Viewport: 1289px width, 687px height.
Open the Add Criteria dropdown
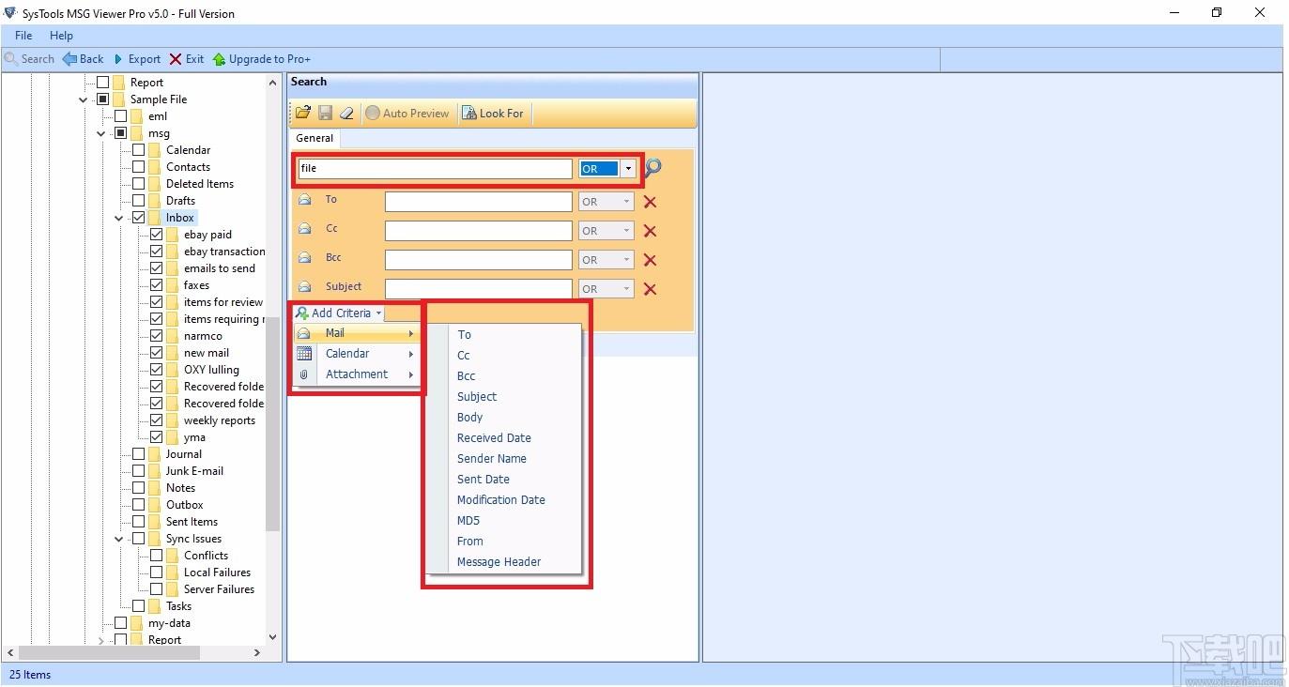point(339,313)
